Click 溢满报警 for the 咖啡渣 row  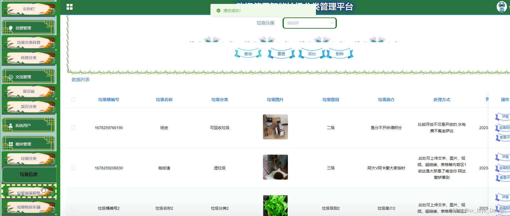[x=503, y=168]
